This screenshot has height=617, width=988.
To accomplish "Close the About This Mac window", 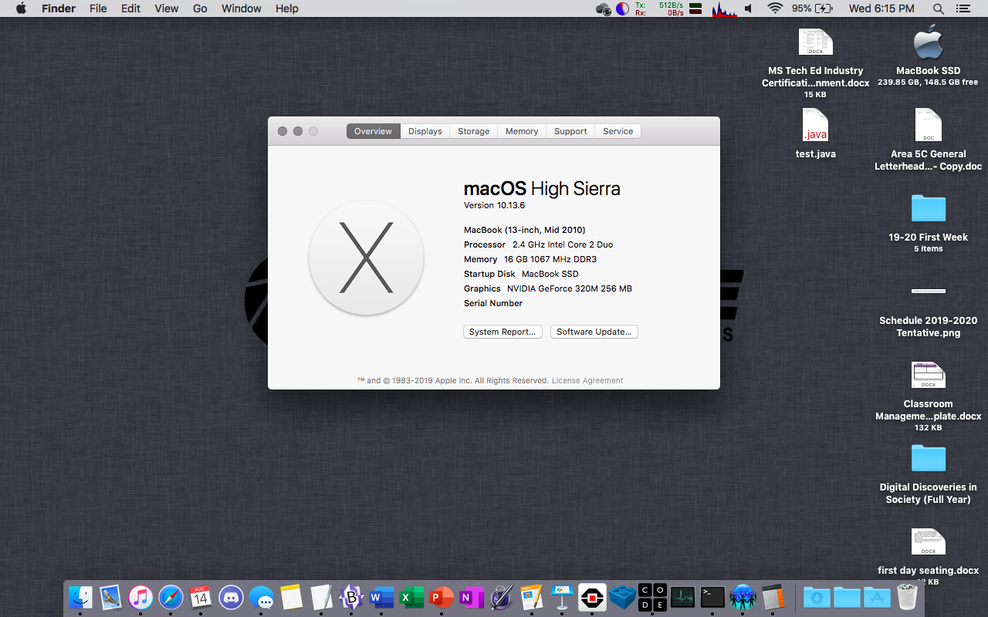I will pos(283,131).
